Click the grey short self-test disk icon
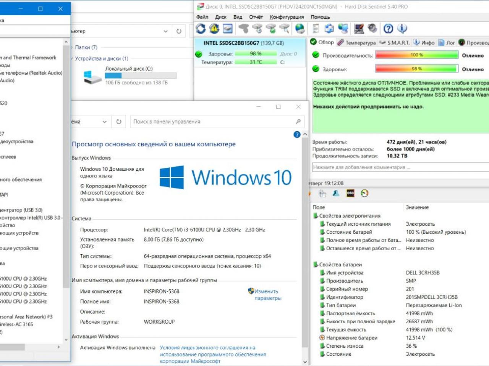 [243, 29]
